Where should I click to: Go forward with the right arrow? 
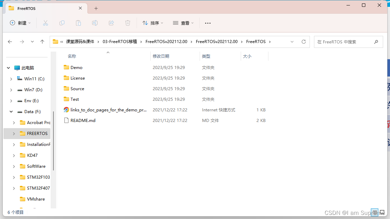[x=22, y=42]
